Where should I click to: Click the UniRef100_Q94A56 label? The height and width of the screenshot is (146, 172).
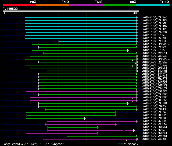pos(154,106)
